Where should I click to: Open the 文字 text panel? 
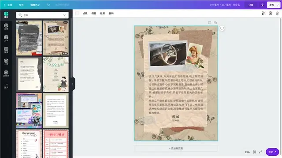pyautogui.click(x=6, y=38)
